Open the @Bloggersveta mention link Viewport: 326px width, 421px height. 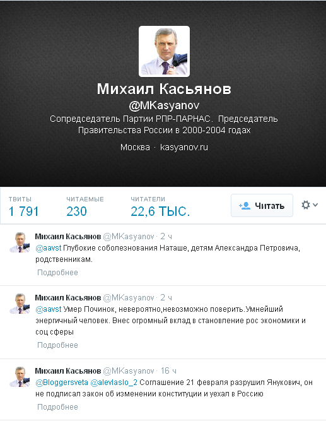[x=62, y=382]
